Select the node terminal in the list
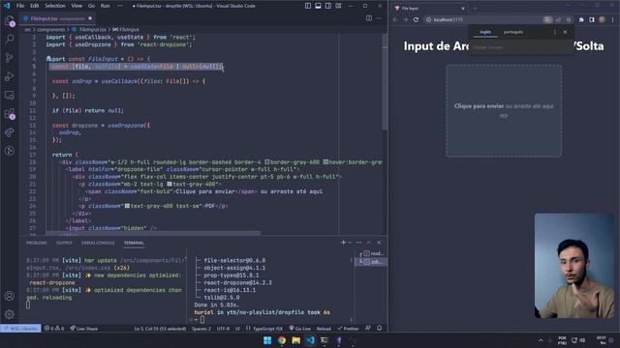620x348 pixels. 372,253
